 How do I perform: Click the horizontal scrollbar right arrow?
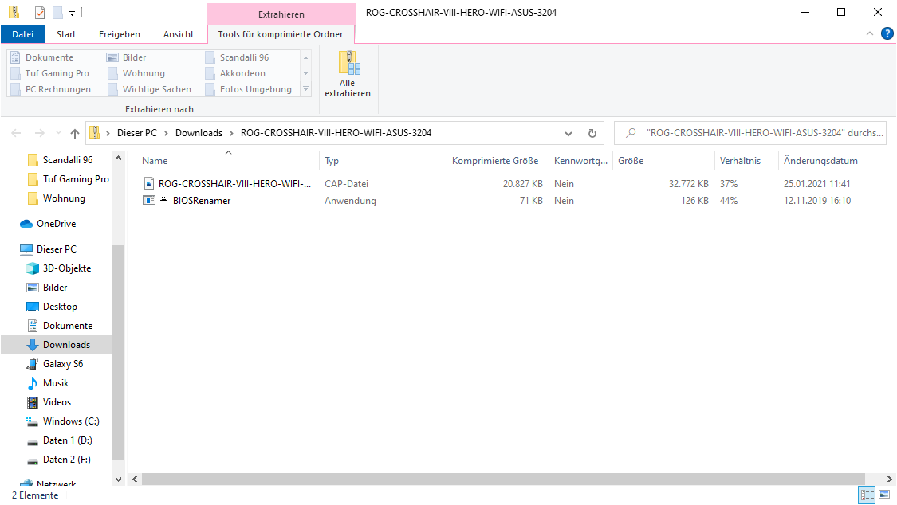coord(890,480)
